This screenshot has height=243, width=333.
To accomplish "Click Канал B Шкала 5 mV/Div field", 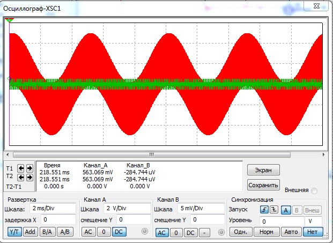I will 201,208.
